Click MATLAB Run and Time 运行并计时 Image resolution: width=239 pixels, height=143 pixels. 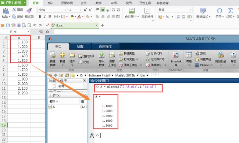[x=155, y=59]
